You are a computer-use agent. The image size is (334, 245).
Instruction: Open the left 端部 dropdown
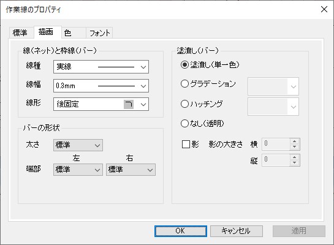pos(78,170)
